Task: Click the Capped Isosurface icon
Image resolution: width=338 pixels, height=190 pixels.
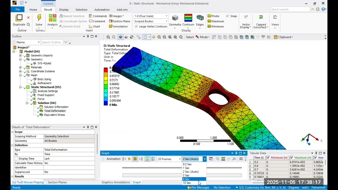Action: [x=261, y=17]
